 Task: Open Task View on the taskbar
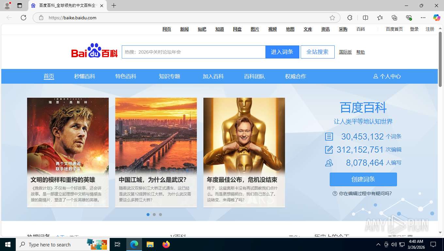pyautogui.click(x=118, y=244)
